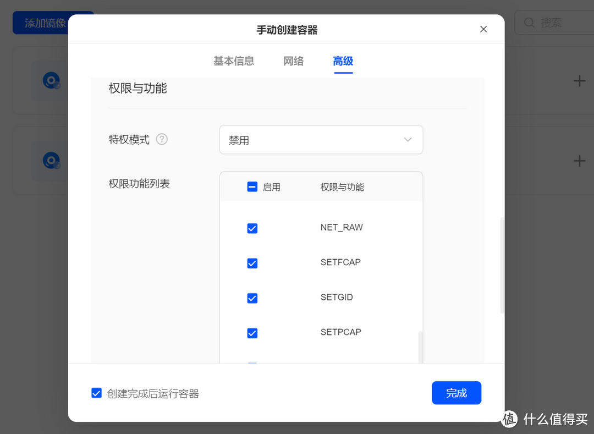Switch to the 网络 tab

point(293,61)
